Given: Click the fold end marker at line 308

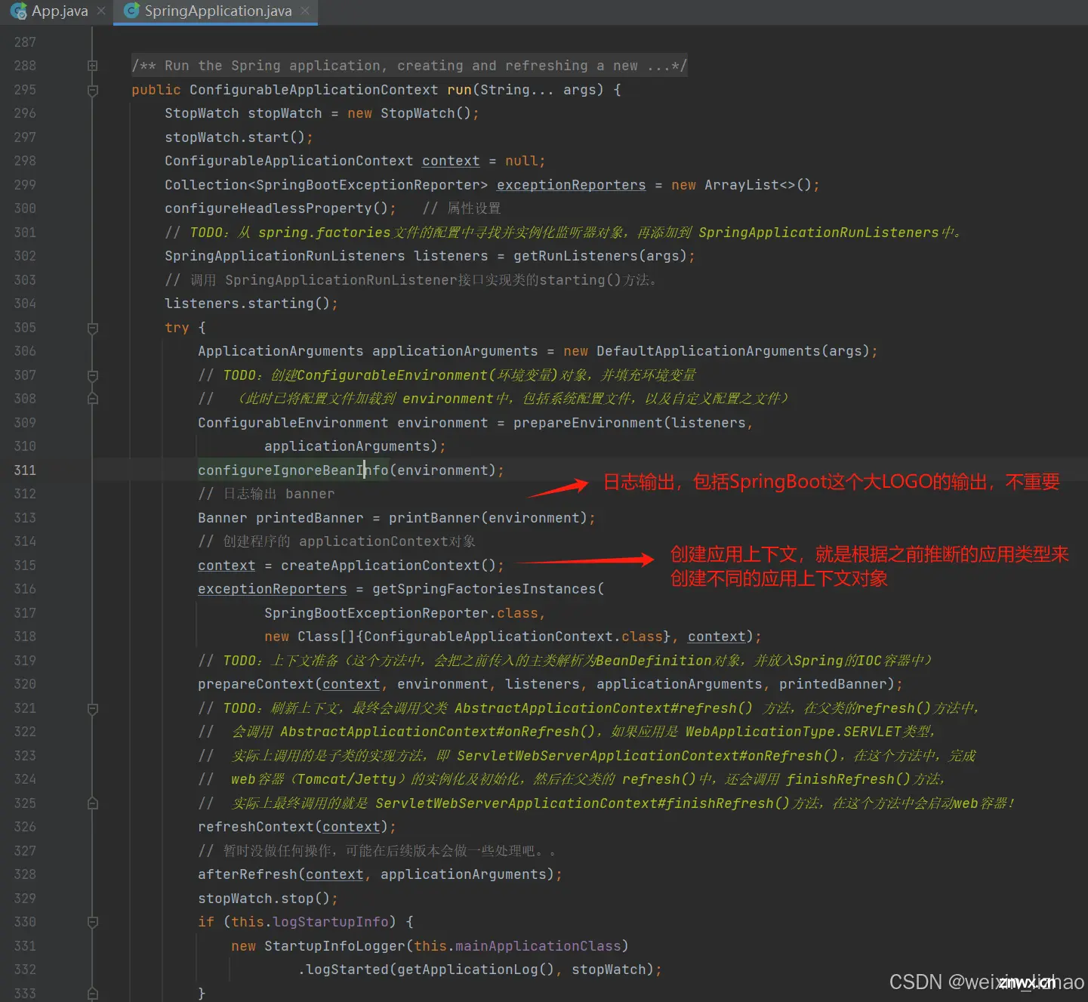Looking at the screenshot, I should coord(93,399).
